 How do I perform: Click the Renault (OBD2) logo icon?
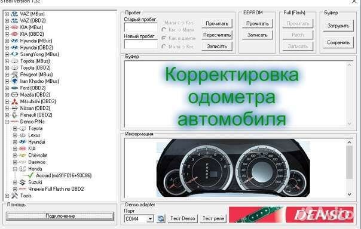(14, 115)
